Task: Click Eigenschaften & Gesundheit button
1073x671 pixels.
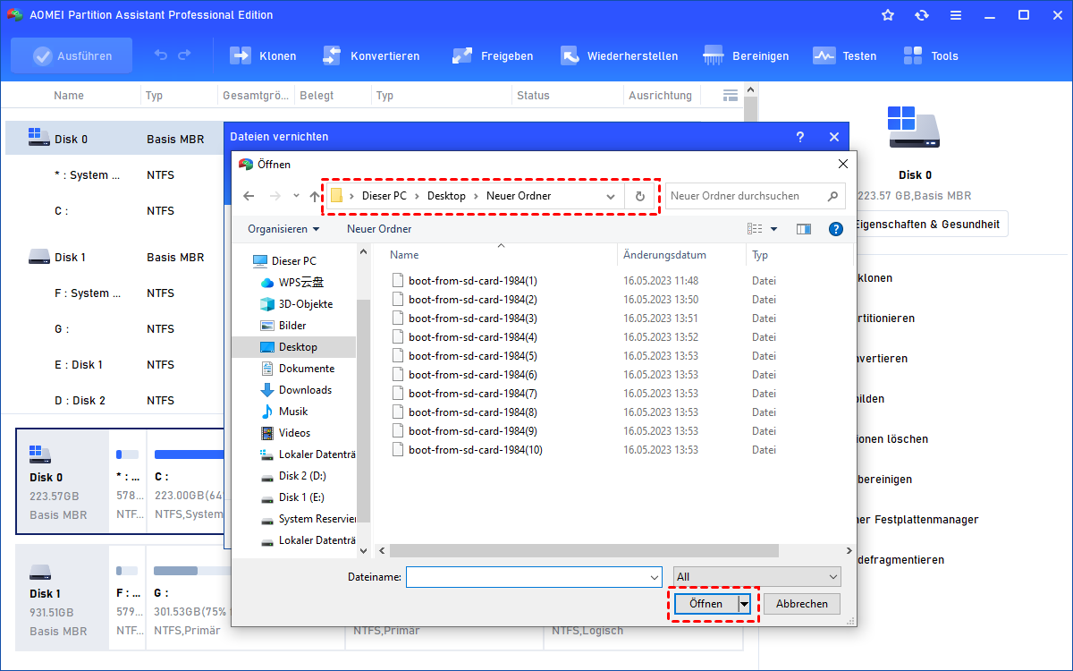Action: [x=927, y=225]
